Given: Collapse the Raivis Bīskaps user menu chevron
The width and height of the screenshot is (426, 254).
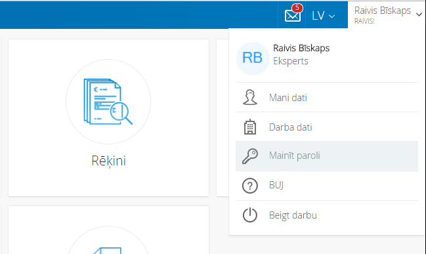Looking at the screenshot, I should point(419,14).
